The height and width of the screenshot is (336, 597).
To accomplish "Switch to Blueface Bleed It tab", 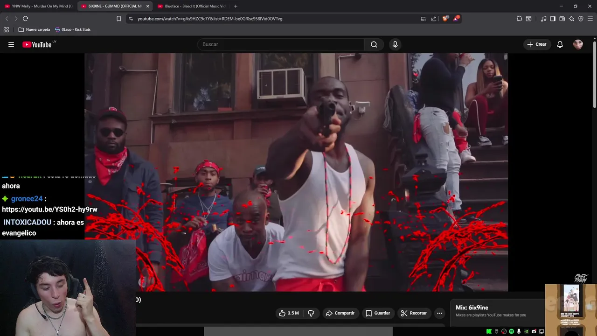I will (x=191, y=6).
